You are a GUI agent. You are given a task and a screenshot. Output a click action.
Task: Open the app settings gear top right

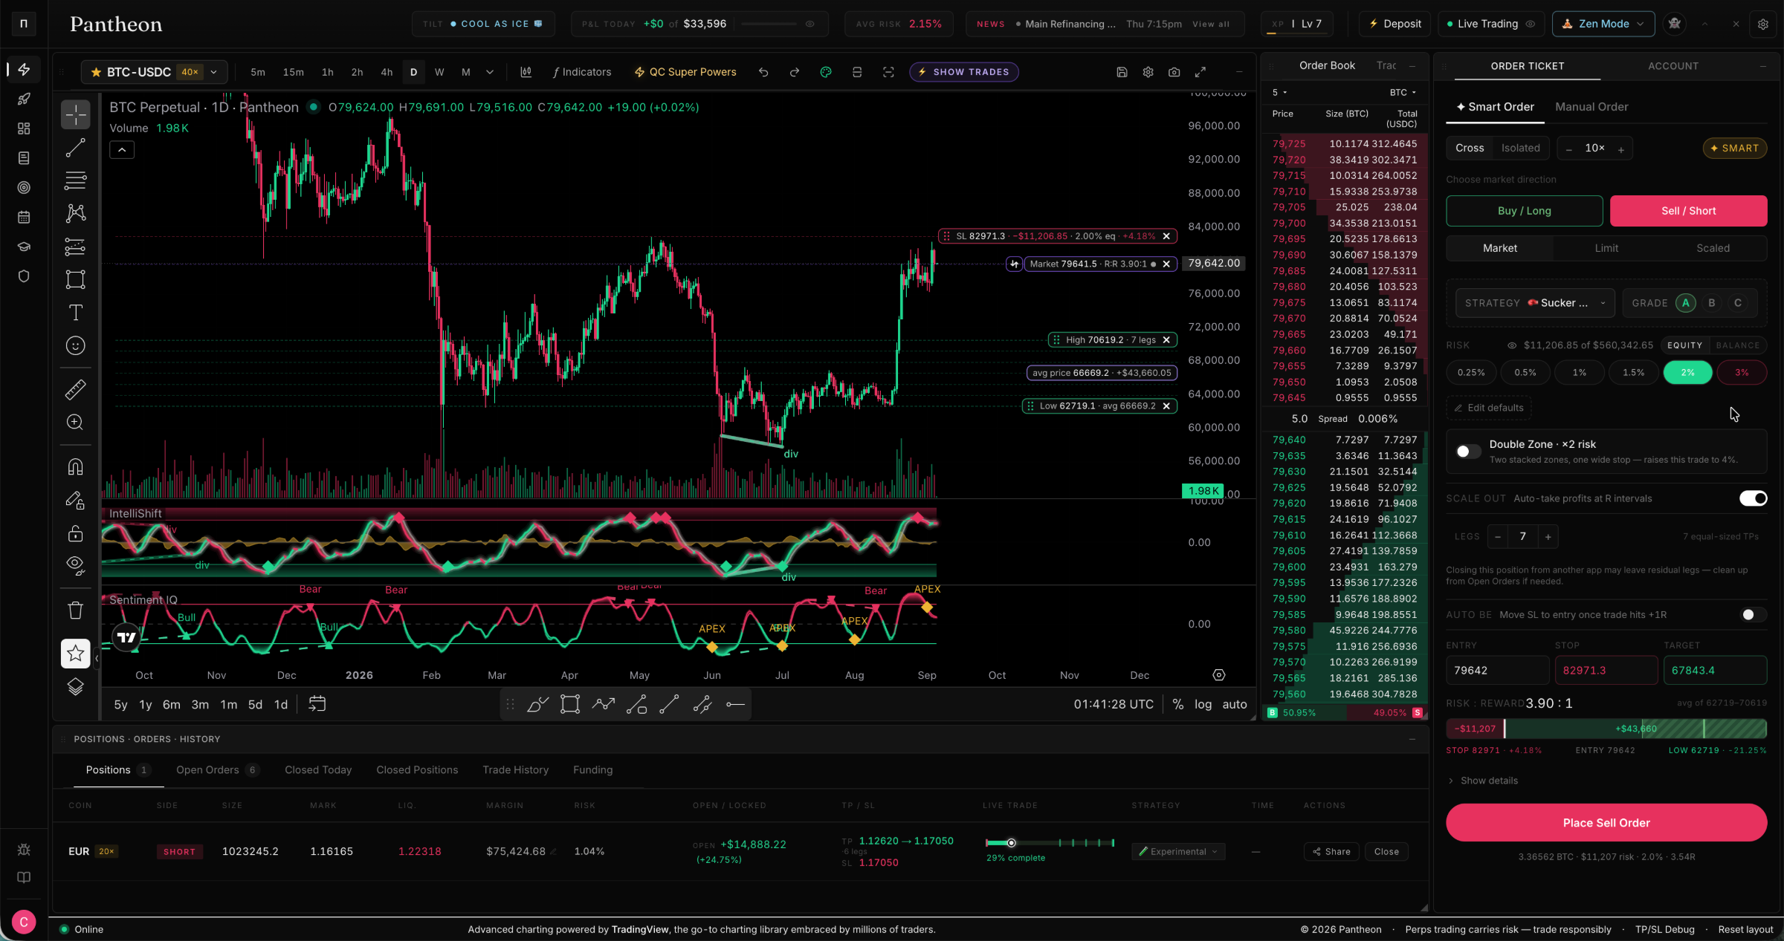tap(1762, 24)
